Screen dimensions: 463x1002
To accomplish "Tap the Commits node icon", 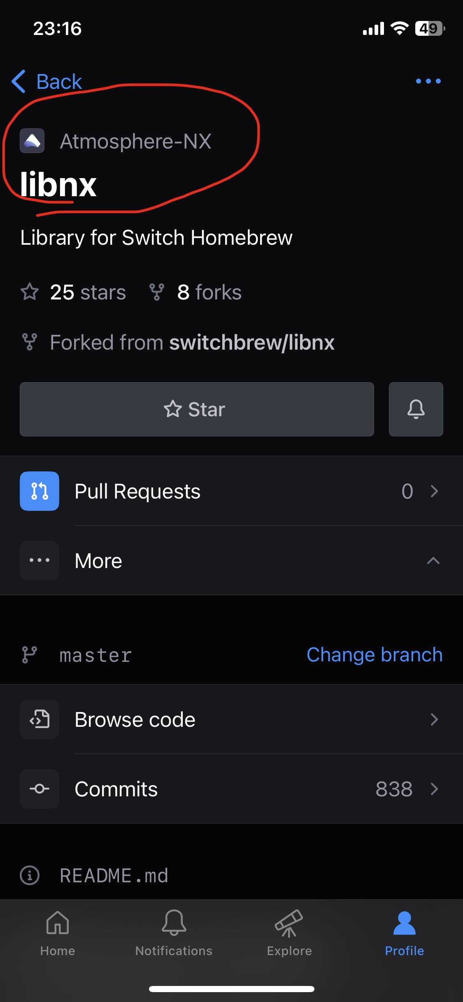I will pos(40,789).
